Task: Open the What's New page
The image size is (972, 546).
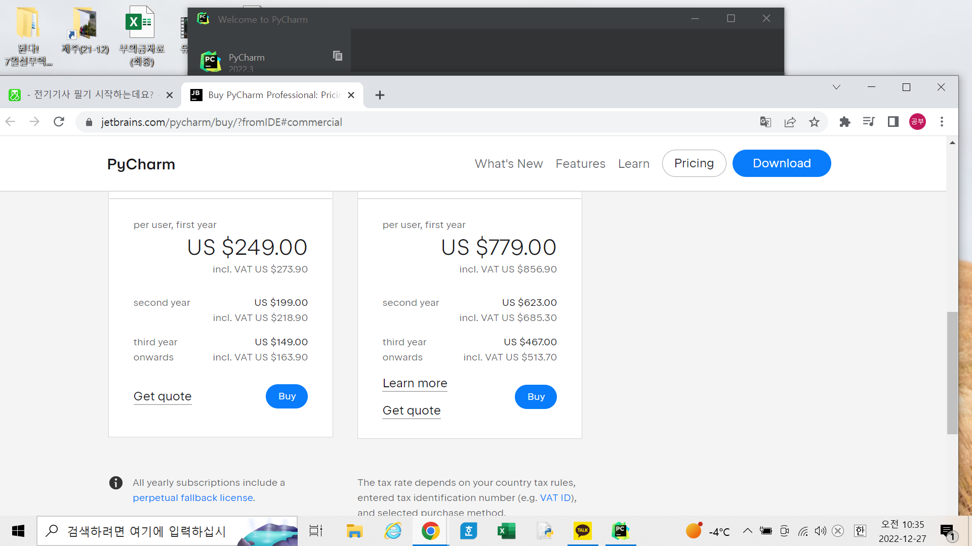Action: (509, 164)
